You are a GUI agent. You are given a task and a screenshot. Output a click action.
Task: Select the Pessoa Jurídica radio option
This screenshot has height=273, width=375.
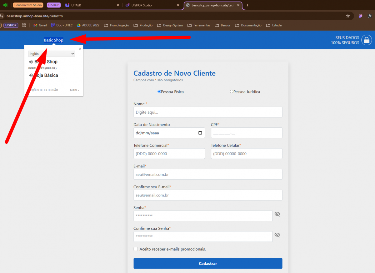pos(232,92)
